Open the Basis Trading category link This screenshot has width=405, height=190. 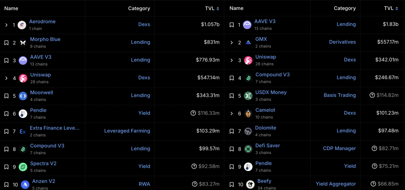pos(340,95)
